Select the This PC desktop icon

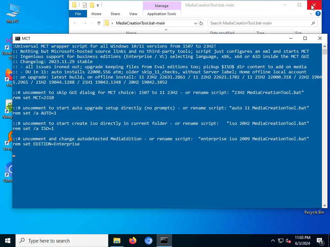tap(13, 13)
